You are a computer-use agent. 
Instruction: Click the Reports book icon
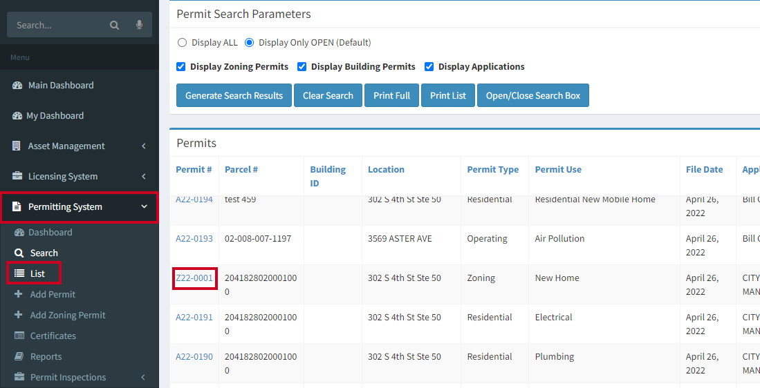[19, 356]
